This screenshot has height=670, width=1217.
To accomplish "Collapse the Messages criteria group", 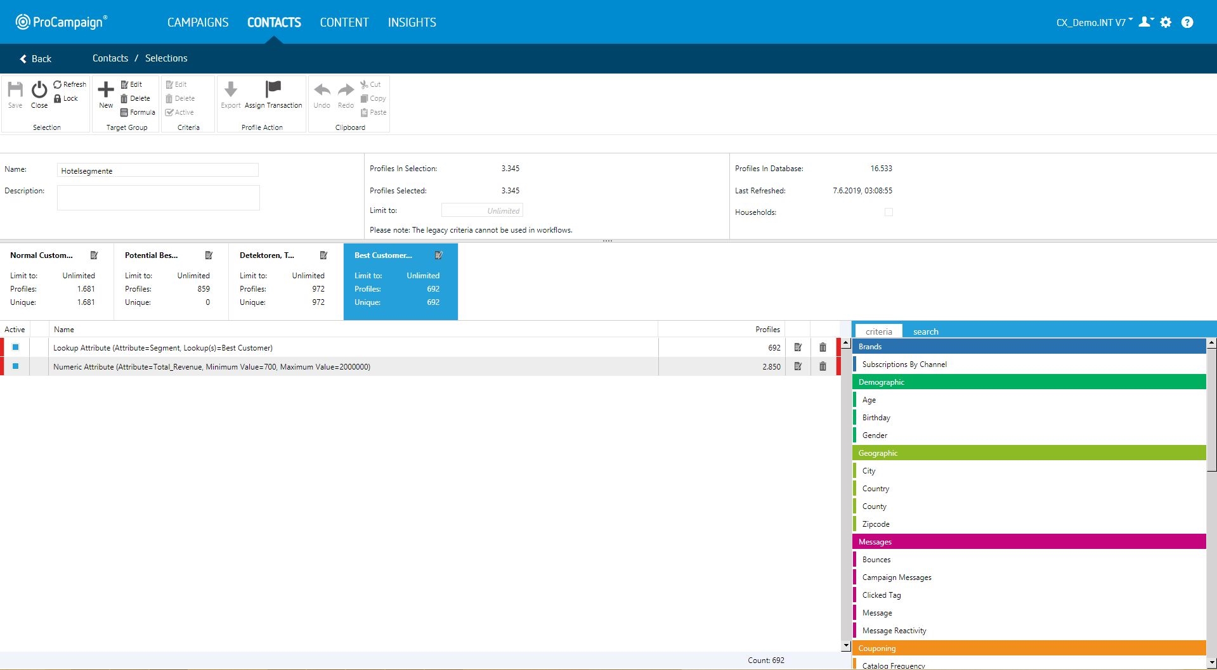I will point(1029,542).
